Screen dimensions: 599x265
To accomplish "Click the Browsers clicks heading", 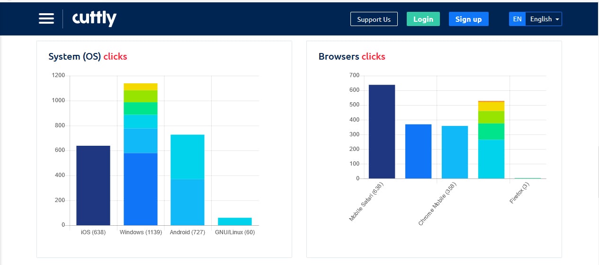I will pos(352,56).
